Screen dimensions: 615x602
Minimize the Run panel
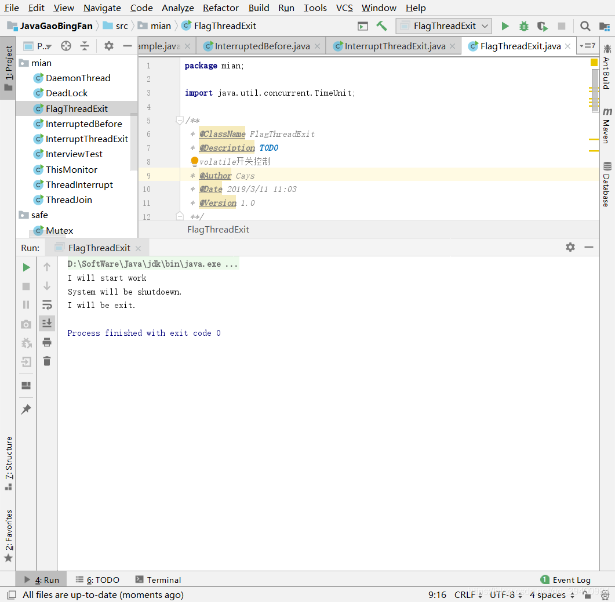[x=589, y=247]
